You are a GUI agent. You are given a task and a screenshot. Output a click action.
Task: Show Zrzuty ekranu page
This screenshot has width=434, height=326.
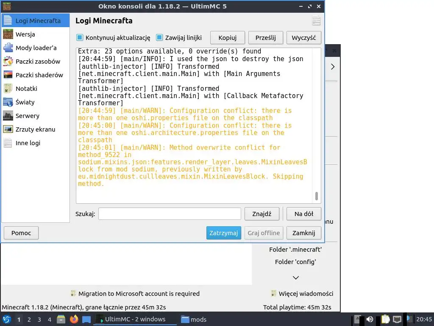pos(36,129)
